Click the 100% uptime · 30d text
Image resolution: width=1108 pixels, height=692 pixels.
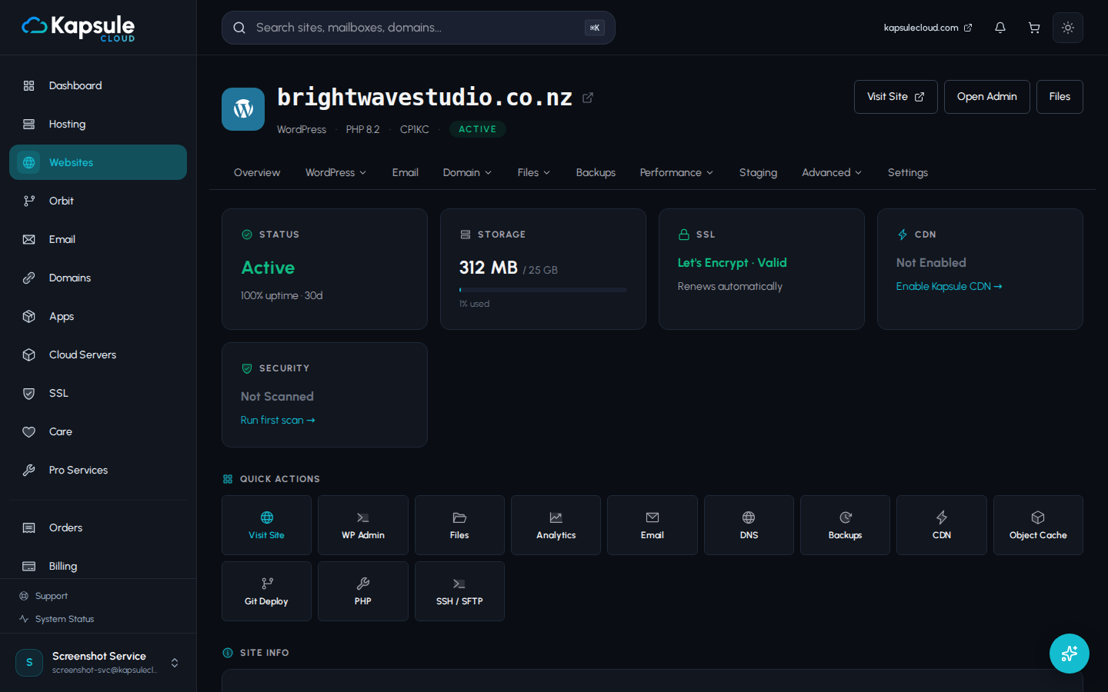[282, 295]
